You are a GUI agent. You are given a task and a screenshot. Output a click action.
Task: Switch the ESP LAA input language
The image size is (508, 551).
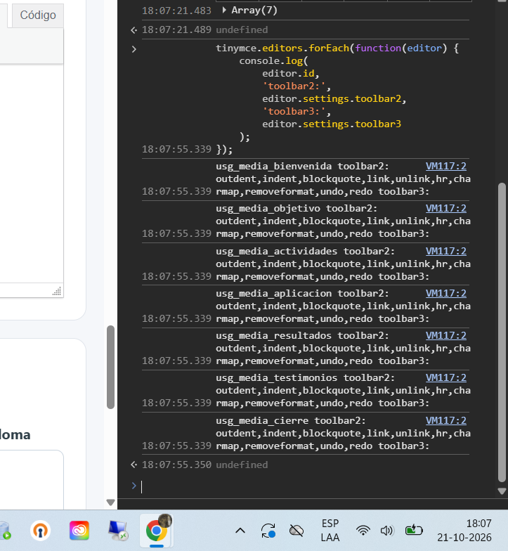pyautogui.click(x=330, y=531)
